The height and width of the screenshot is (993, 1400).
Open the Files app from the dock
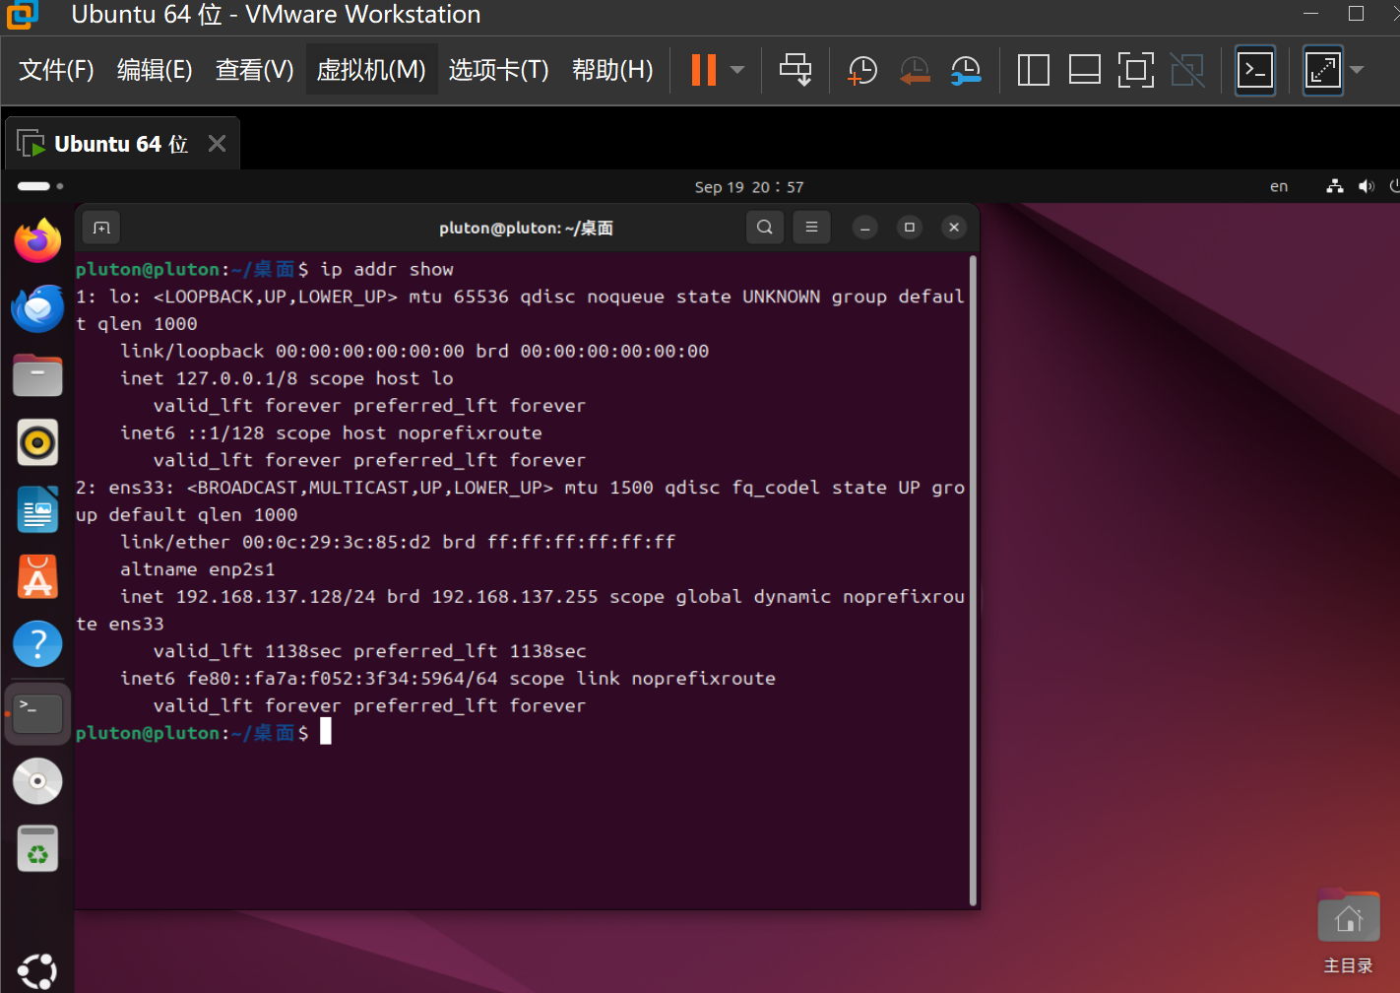(x=37, y=375)
